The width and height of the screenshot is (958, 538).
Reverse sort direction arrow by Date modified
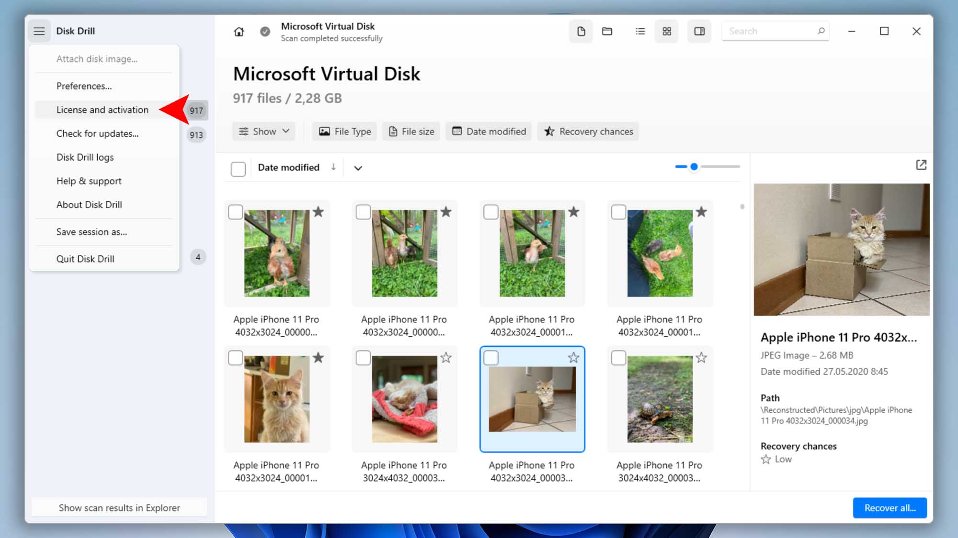coord(333,167)
